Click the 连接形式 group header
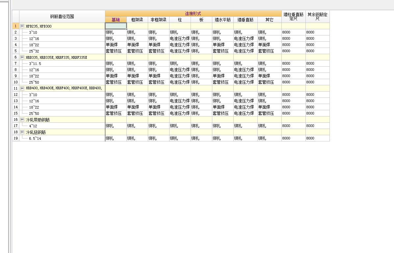Screen dimensions: 394x253 pos(193,13)
